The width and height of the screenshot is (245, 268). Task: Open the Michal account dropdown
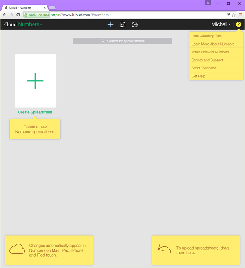click(221, 24)
